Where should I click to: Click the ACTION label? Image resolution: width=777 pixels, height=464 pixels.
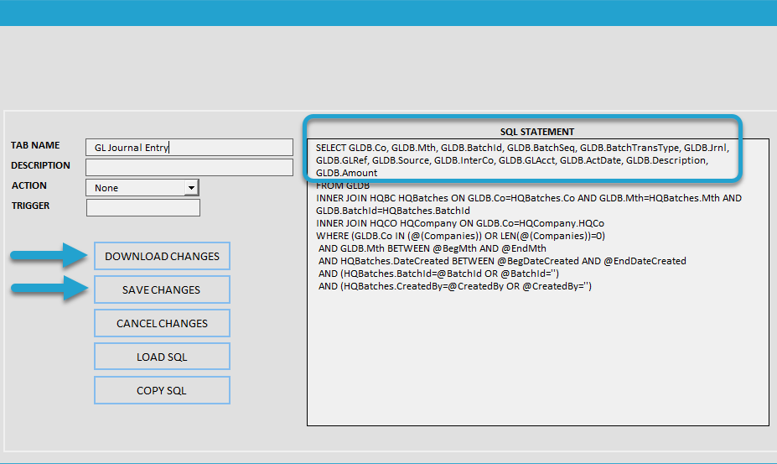[29, 185]
